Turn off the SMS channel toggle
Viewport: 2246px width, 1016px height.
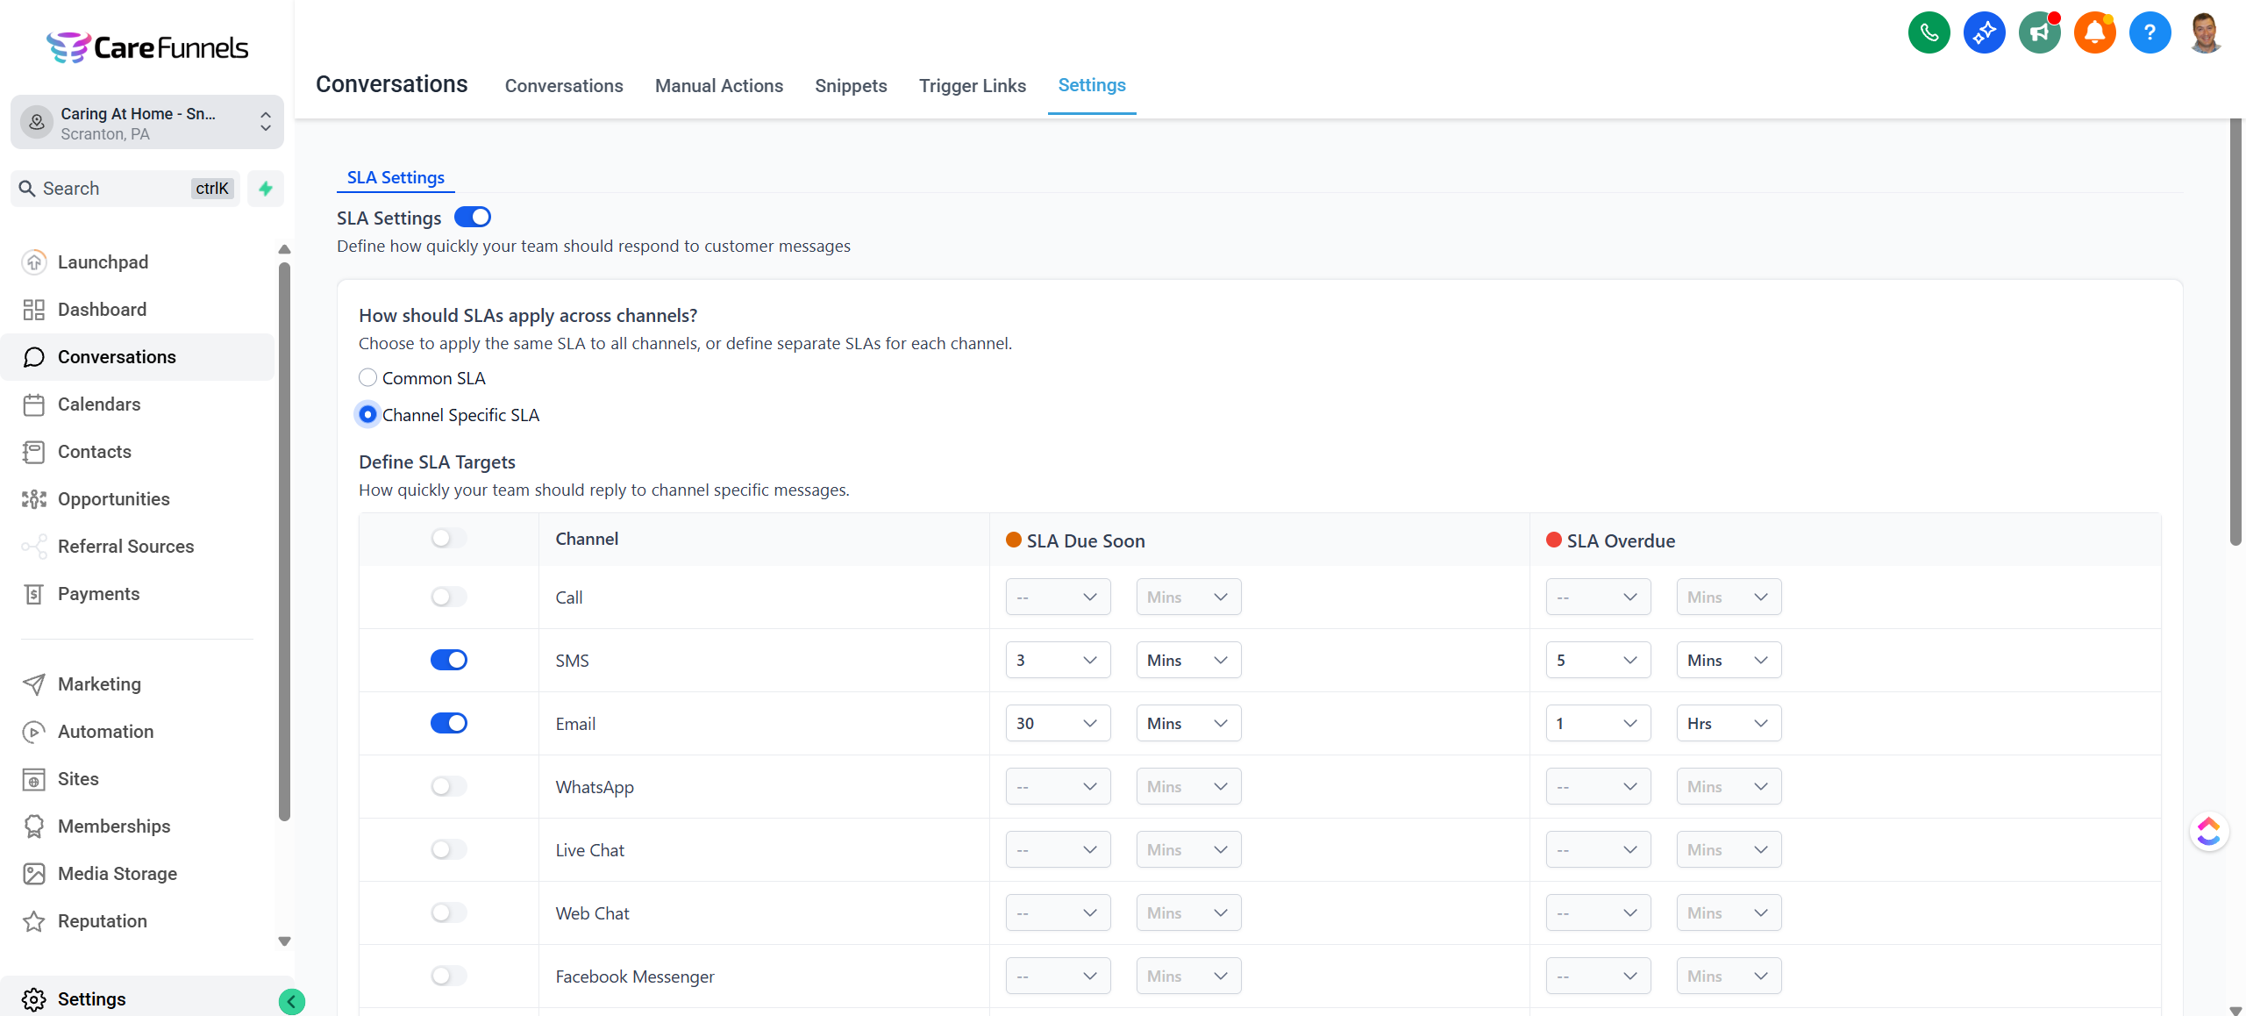448,660
